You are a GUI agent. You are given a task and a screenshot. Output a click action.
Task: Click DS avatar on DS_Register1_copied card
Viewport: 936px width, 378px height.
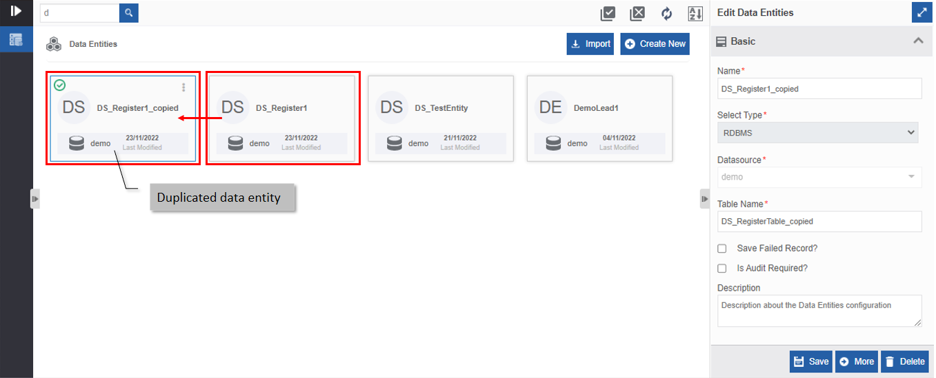(x=74, y=107)
